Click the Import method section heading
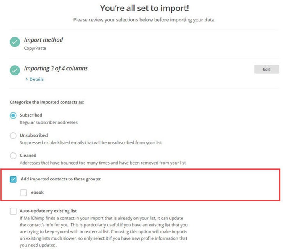The image size is (283, 252). click(x=43, y=40)
